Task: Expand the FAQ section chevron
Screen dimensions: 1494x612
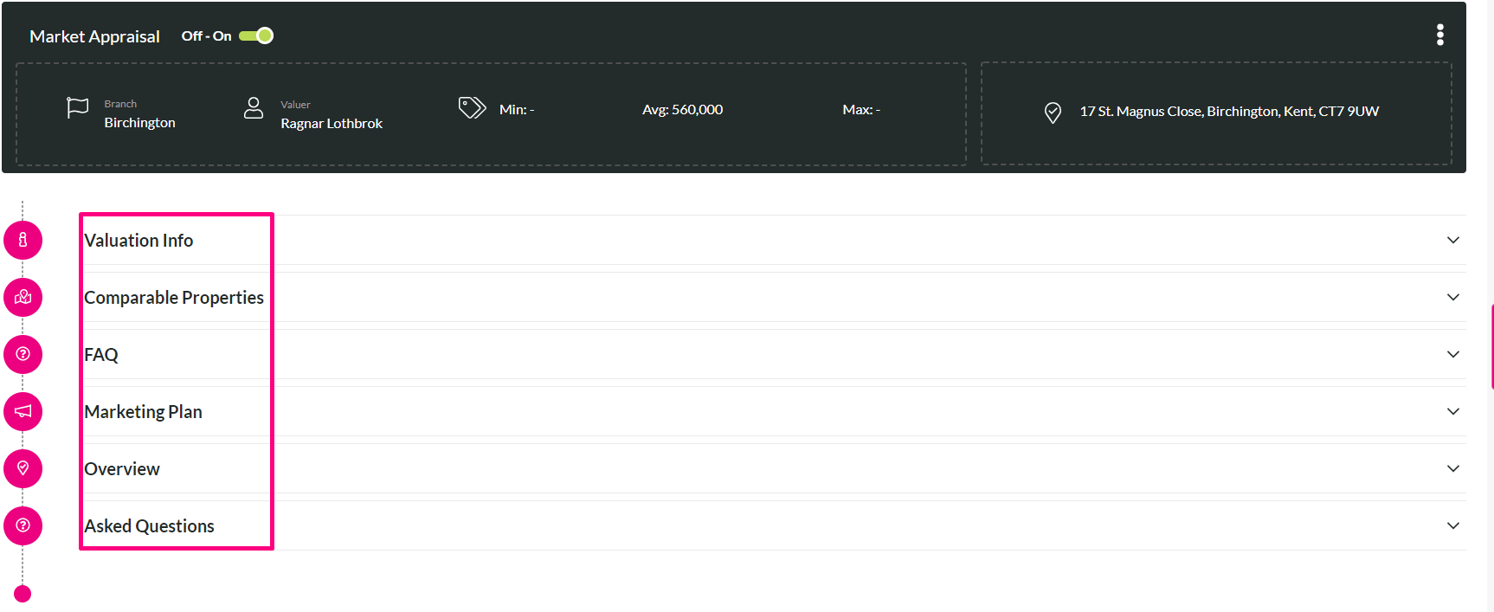Action: (1453, 354)
